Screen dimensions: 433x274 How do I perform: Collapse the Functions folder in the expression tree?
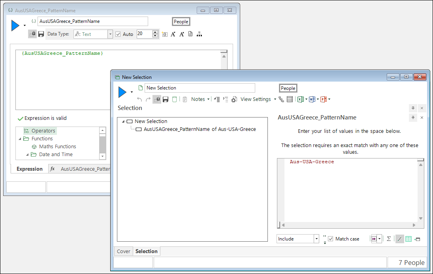(20, 139)
